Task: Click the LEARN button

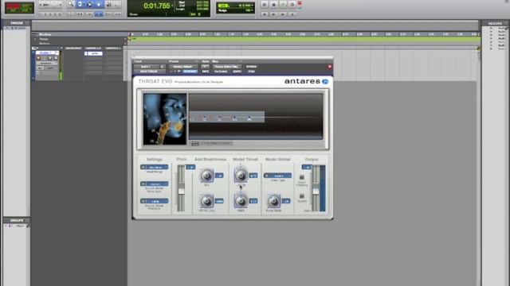Action: 237,71
